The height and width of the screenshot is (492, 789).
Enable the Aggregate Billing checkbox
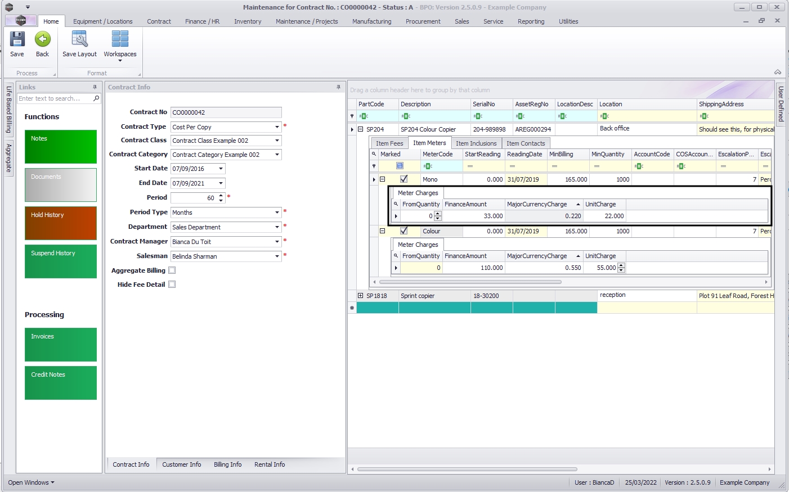point(172,270)
